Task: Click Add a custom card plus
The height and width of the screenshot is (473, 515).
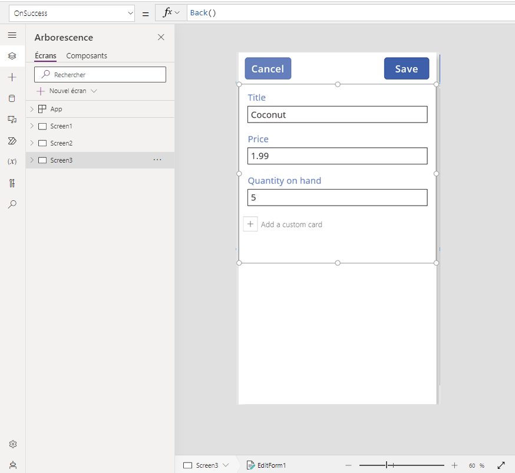Action: click(250, 224)
